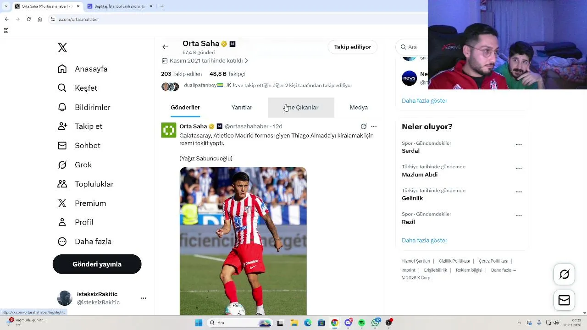The image size is (587, 330).
Task: Open post options three-dot menu
Action: point(374,126)
